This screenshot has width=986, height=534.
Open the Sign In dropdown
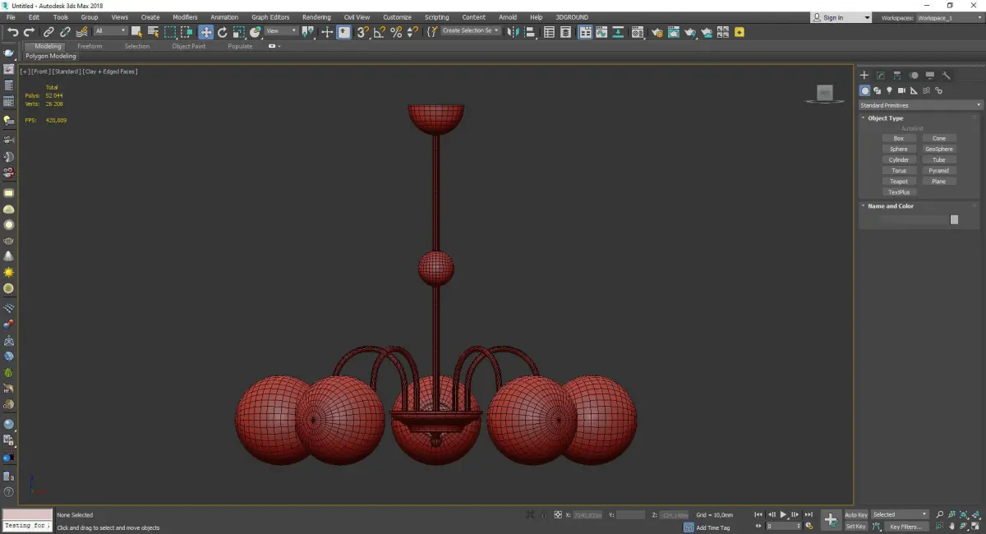tap(841, 17)
